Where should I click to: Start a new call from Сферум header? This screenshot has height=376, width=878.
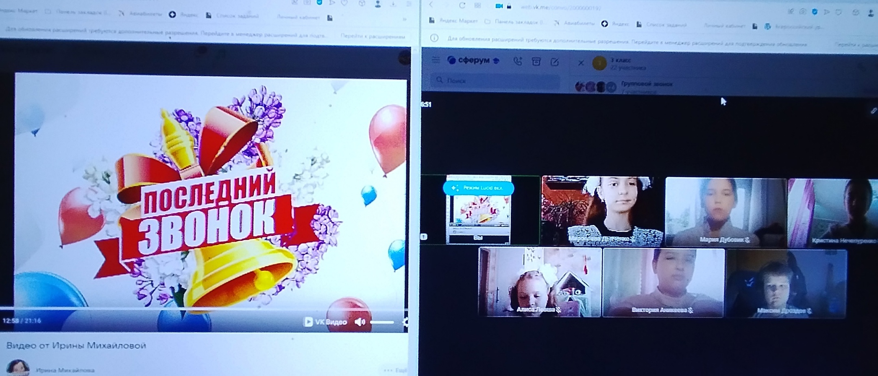[x=518, y=61]
